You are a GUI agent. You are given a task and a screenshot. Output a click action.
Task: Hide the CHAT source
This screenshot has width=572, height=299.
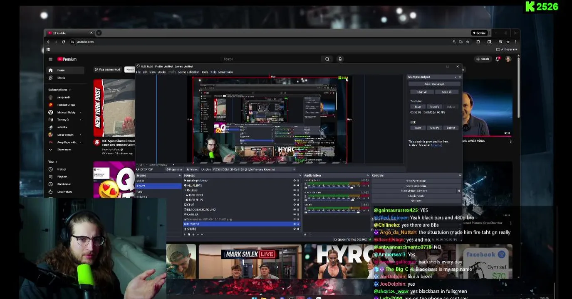point(295,205)
